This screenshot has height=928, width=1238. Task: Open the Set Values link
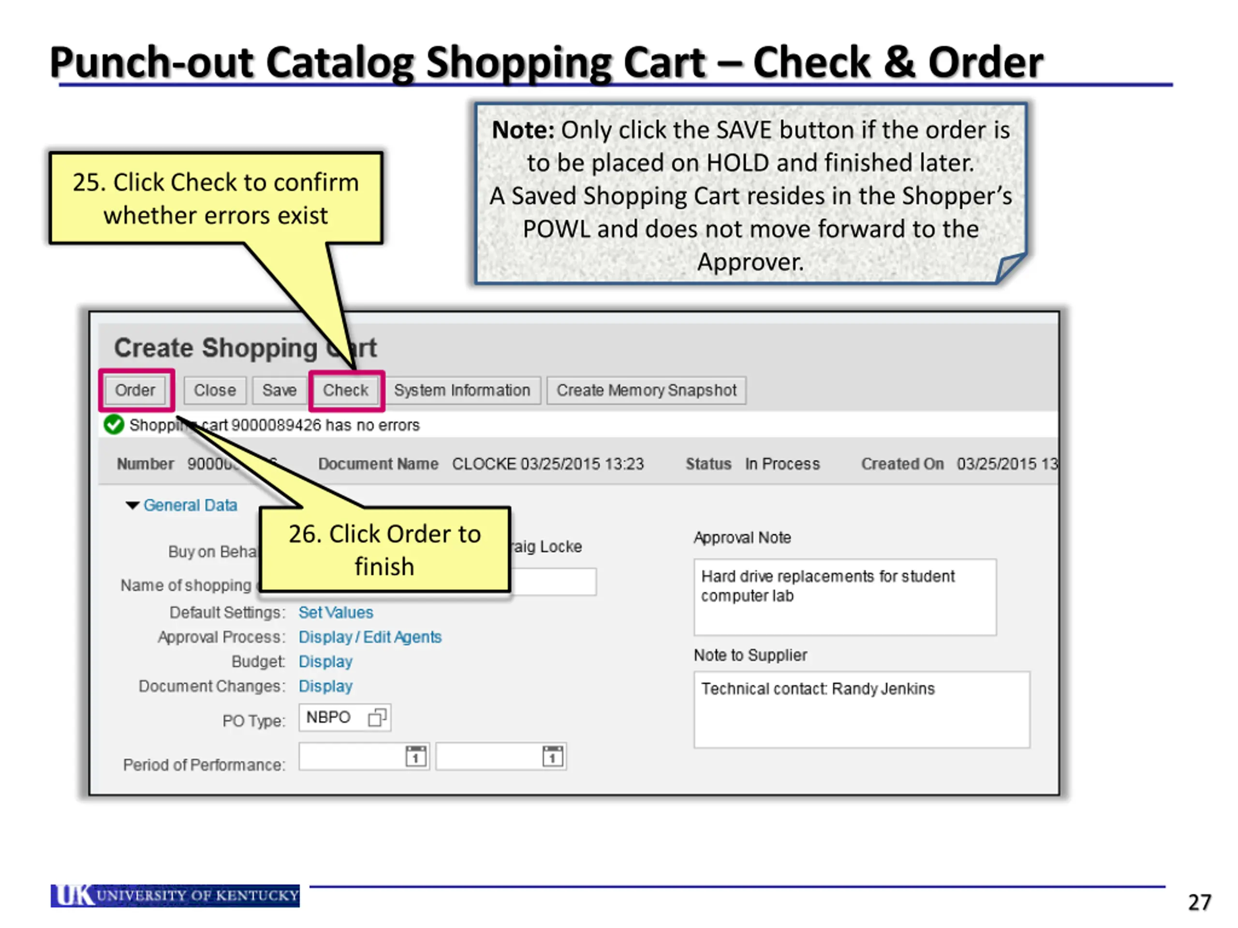click(x=335, y=612)
